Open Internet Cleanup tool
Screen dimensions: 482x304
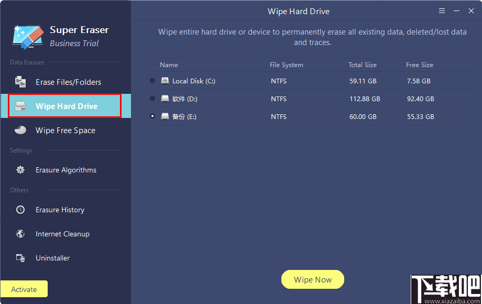(x=66, y=234)
